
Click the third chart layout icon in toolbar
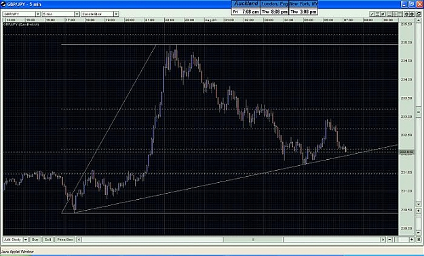click(400, 14)
